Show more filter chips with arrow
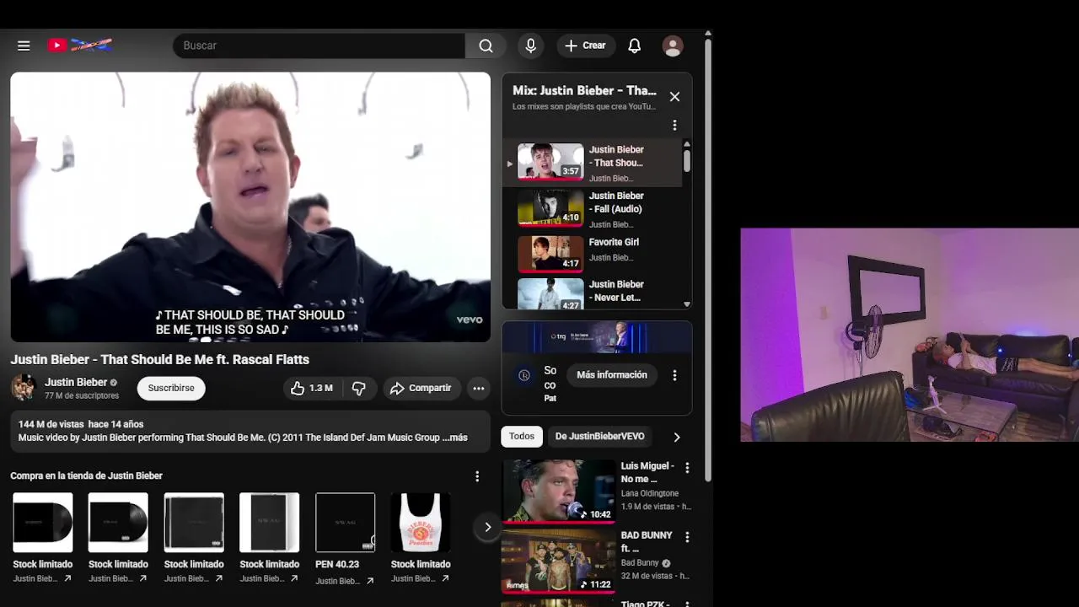This screenshot has width=1079, height=607. coord(676,437)
